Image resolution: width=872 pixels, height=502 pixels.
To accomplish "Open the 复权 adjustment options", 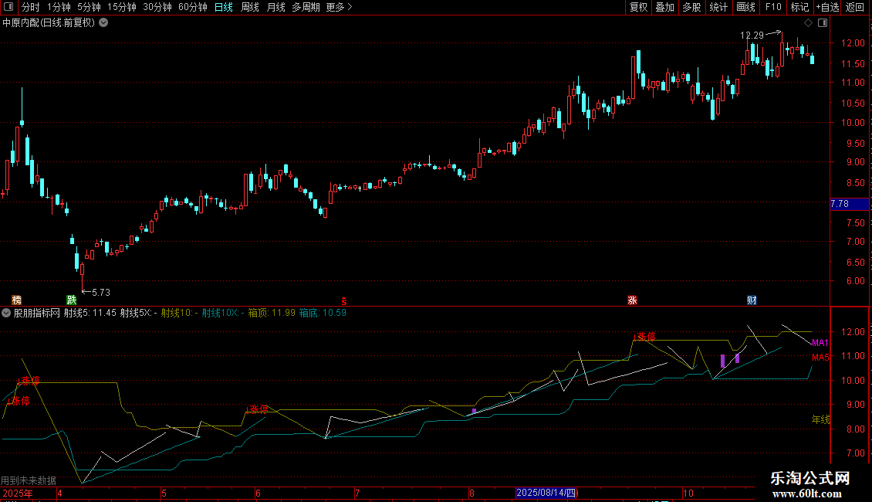I will (638, 7).
